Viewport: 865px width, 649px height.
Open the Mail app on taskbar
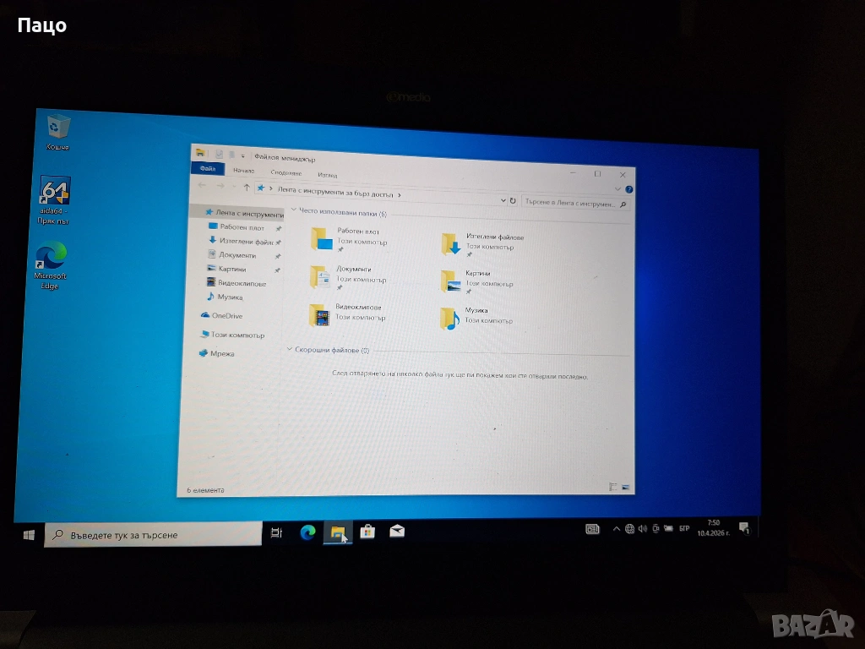point(397,532)
